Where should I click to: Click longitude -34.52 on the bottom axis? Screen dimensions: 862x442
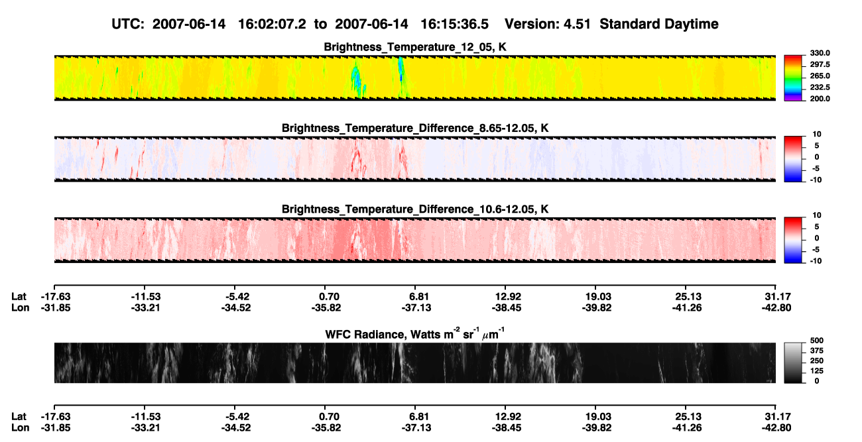[235, 427]
